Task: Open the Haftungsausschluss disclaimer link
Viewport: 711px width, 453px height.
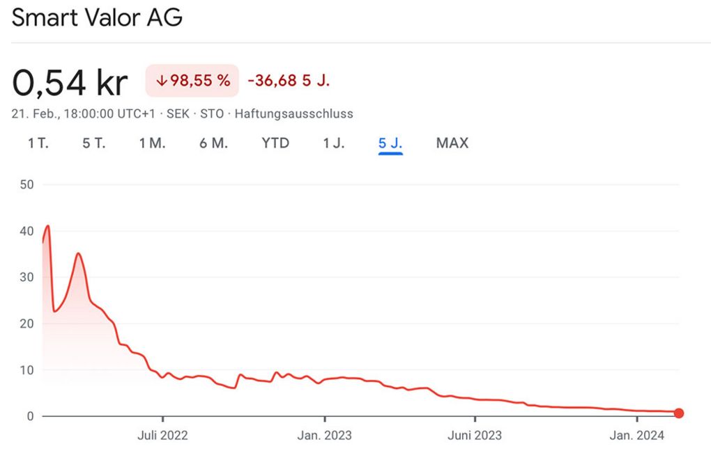Action: click(293, 113)
